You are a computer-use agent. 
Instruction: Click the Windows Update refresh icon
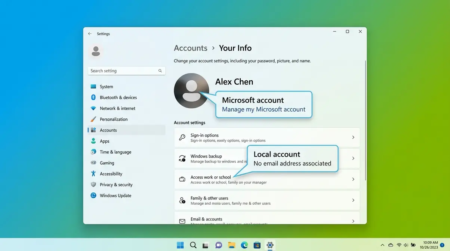pyautogui.click(x=93, y=195)
